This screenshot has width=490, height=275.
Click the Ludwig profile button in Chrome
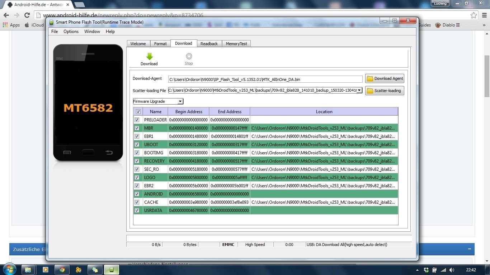[440, 3]
